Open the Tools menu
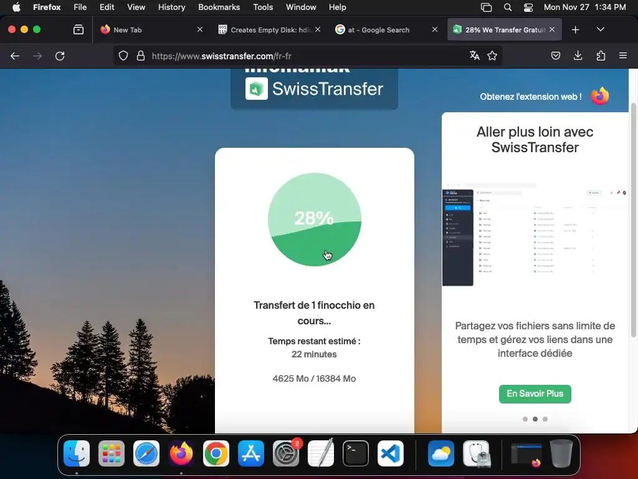This screenshot has height=479, width=638. (263, 7)
